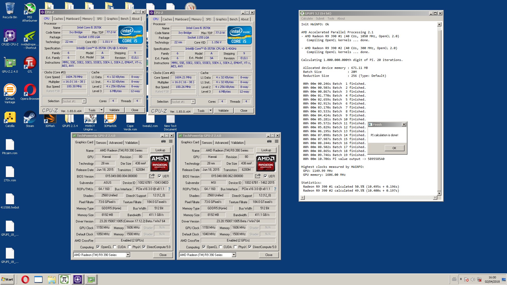Image resolution: width=507 pixels, height=285 pixels.
Task: Toggle UEFI checkbox in left GPU-Z
Action: point(159,176)
